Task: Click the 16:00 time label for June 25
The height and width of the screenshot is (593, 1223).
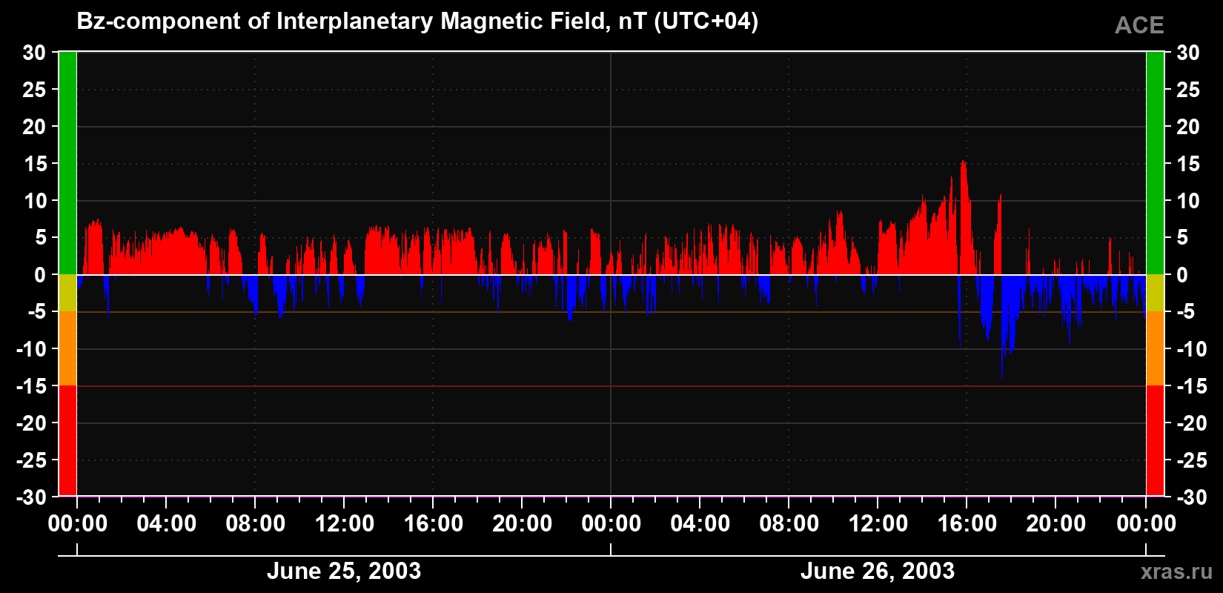Action: pos(433,524)
